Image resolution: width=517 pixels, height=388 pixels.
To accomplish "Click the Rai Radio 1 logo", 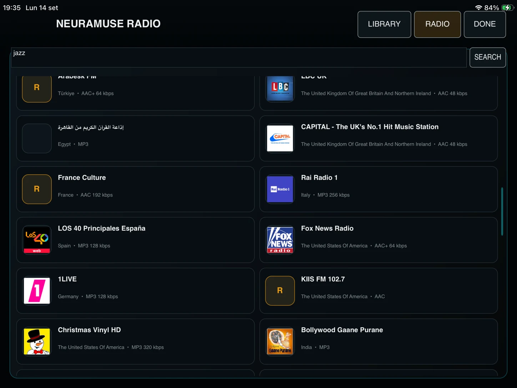I will click(x=280, y=189).
